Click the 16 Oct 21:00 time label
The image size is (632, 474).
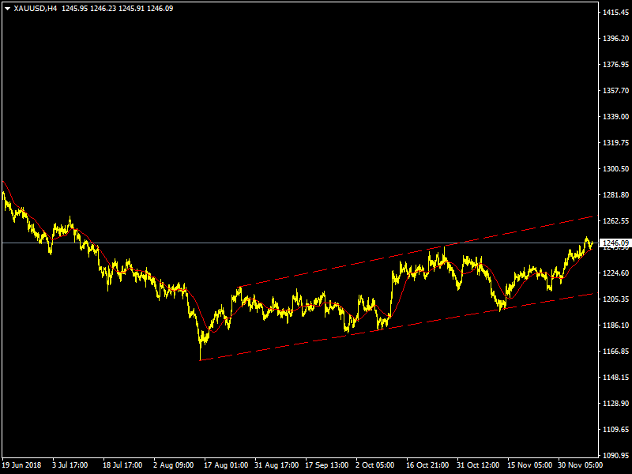(x=428, y=465)
